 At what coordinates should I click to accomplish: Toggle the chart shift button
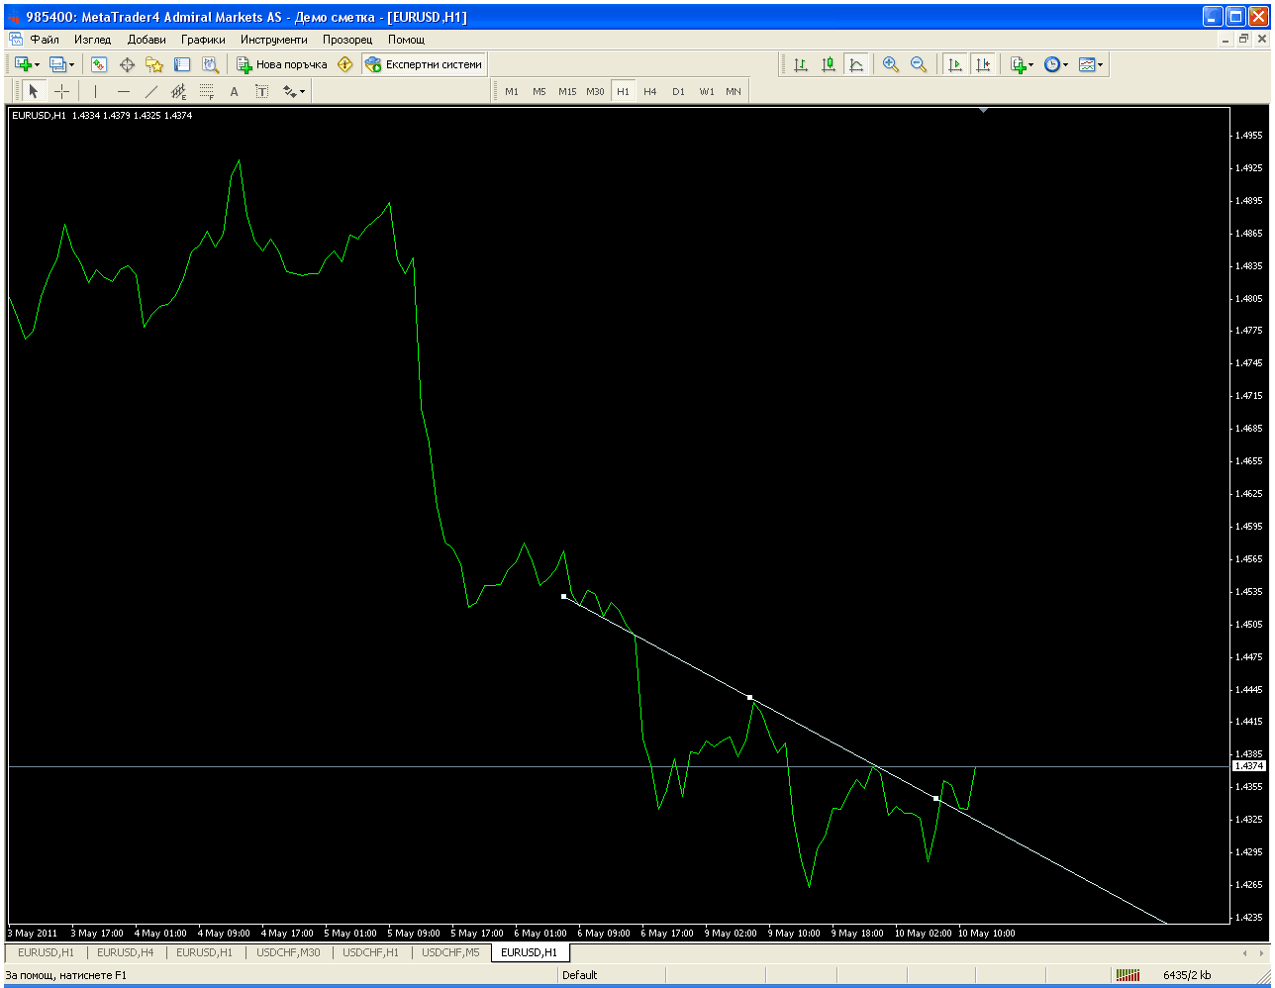coord(982,64)
